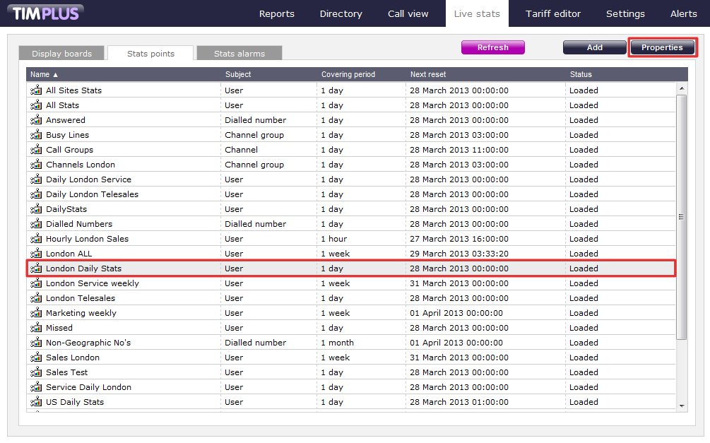
Task: Click the icon beside Channels London
Action: pos(35,165)
